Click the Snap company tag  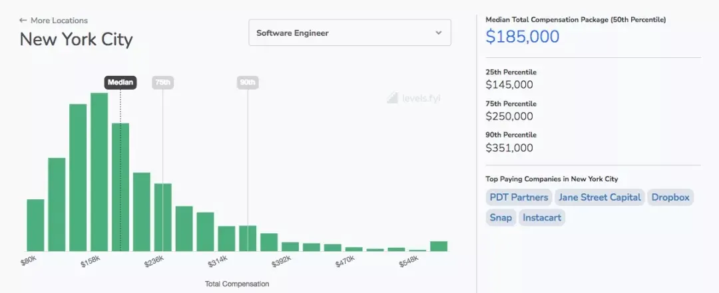click(501, 218)
